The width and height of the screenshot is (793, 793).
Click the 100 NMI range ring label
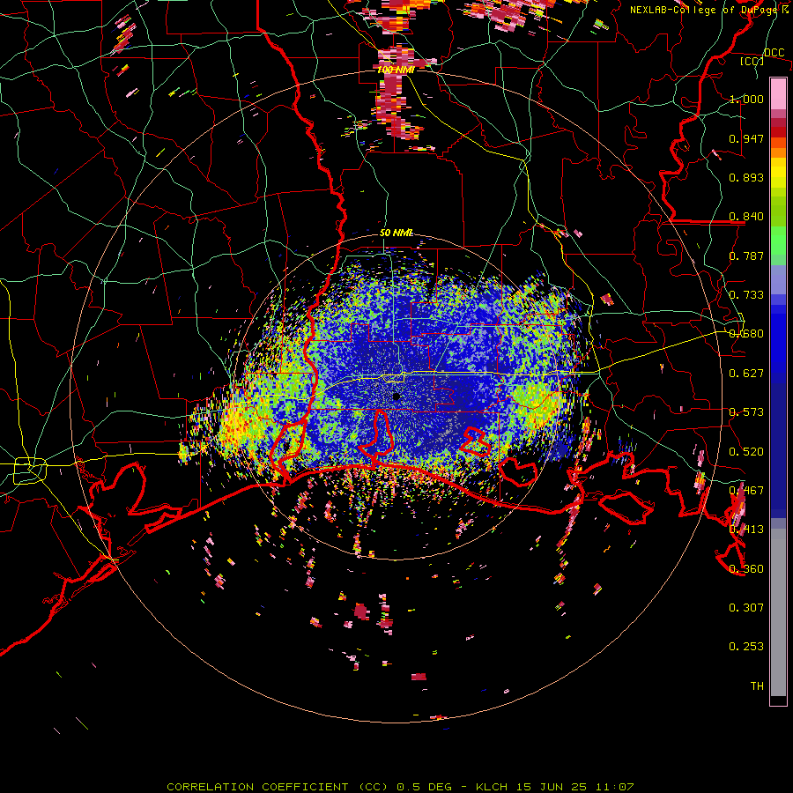tap(396, 70)
